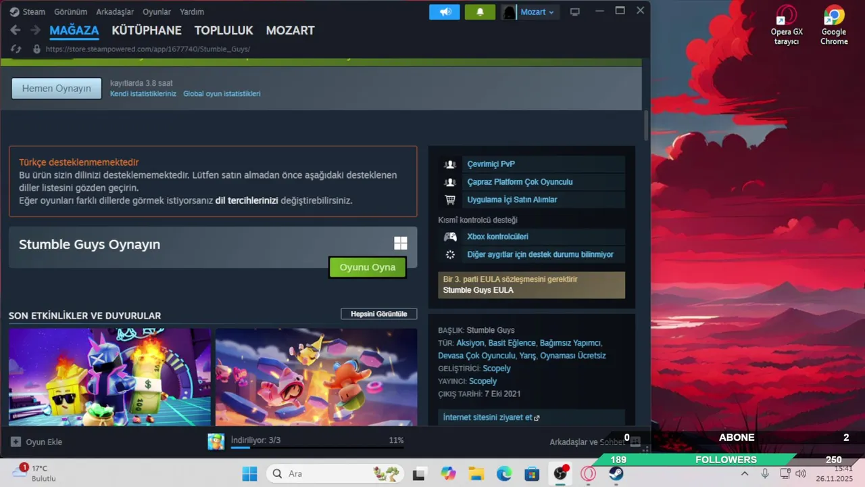Screen dimensions: 865x487
Task: Click Hepsini Görüntüle button
Action: 379,314
